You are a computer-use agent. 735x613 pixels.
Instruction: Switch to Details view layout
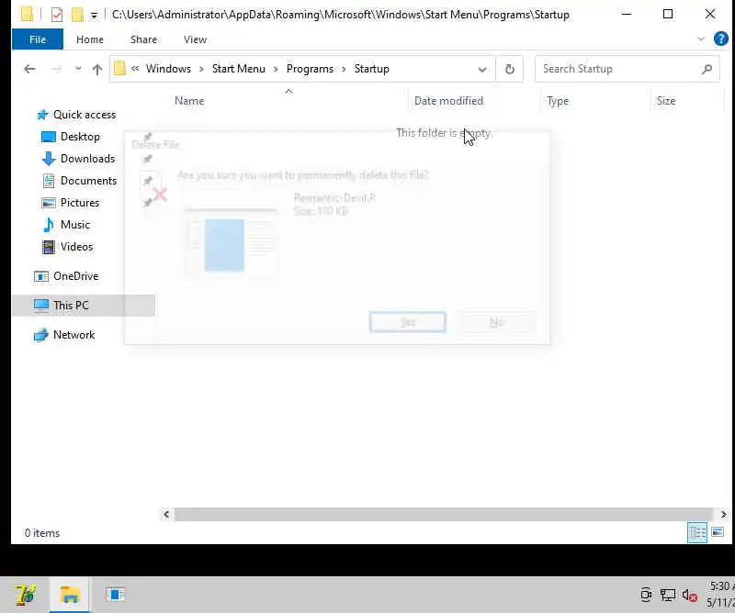[697, 532]
